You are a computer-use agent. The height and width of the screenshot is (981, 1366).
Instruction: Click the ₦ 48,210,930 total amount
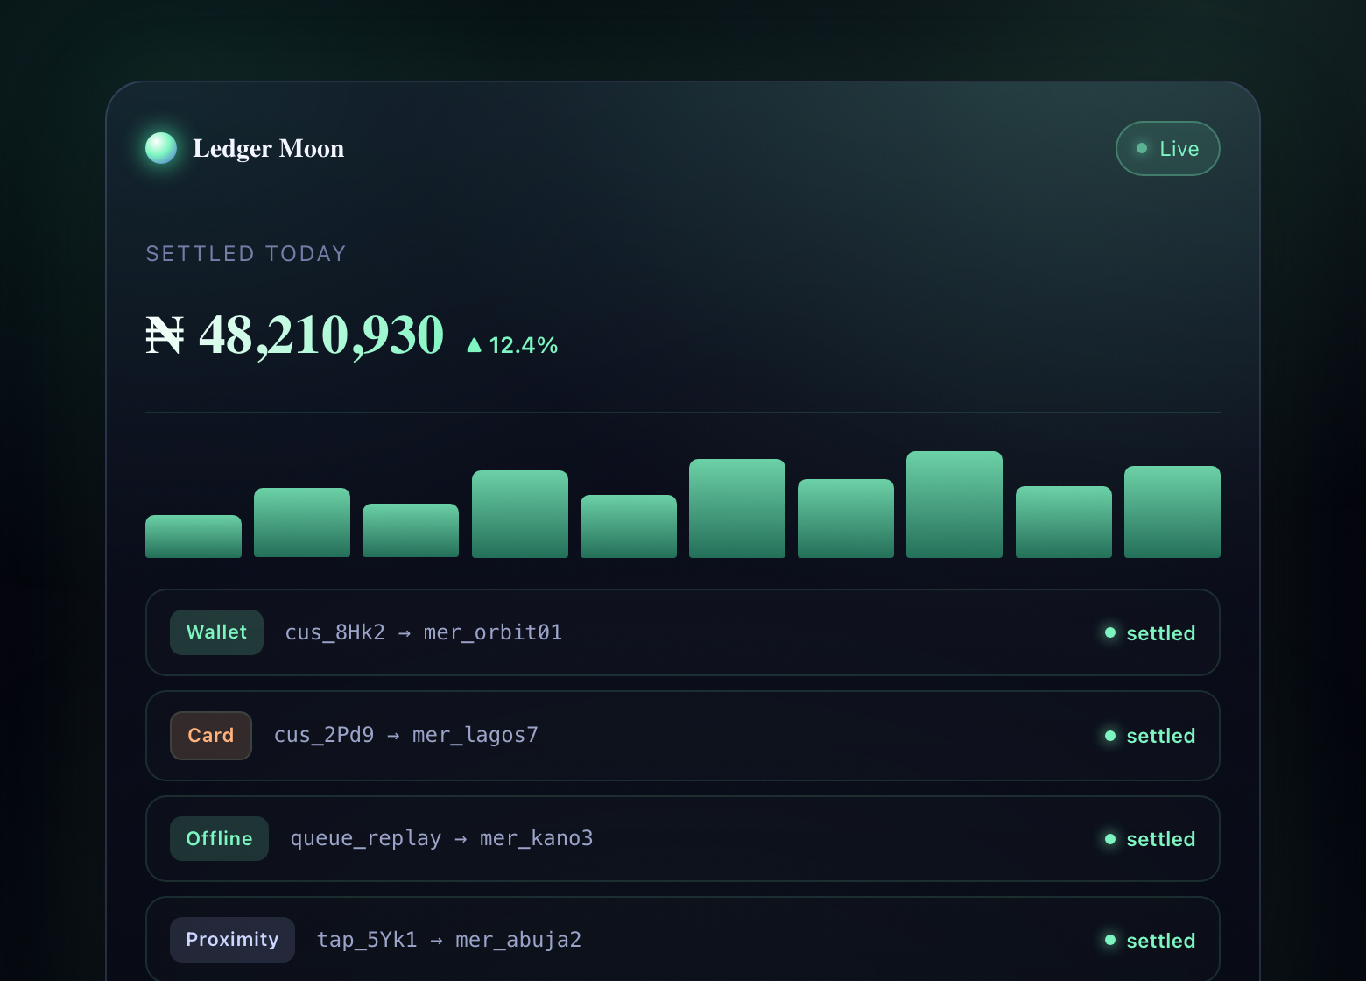click(x=295, y=335)
